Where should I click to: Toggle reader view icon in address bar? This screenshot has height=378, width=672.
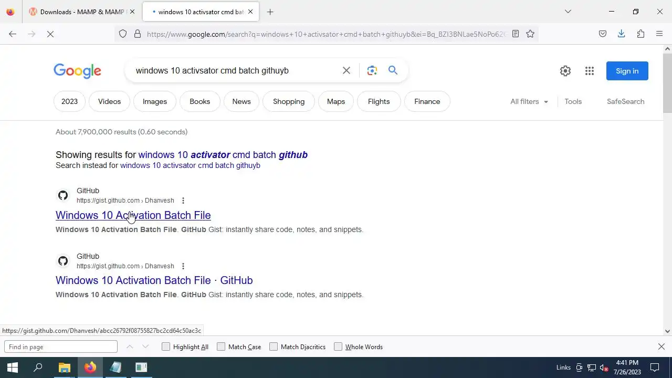coord(516,34)
